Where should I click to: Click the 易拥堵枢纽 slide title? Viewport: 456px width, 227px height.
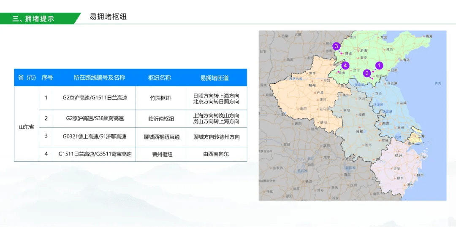click(108, 17)
